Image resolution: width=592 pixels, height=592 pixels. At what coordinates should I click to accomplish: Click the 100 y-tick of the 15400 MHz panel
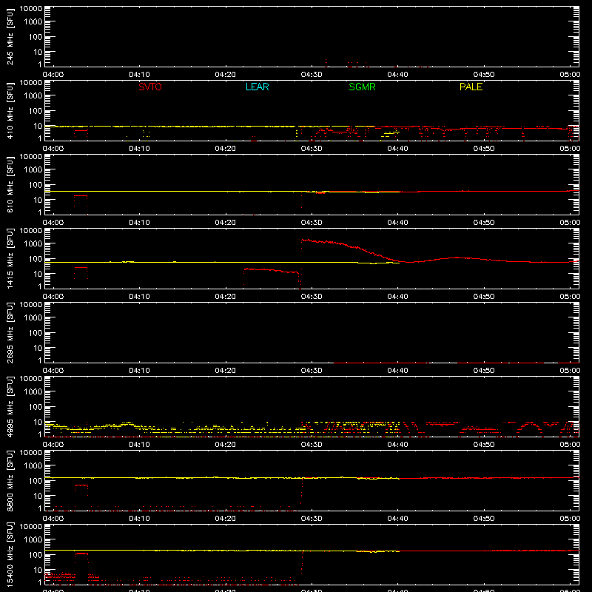(36, 555)
